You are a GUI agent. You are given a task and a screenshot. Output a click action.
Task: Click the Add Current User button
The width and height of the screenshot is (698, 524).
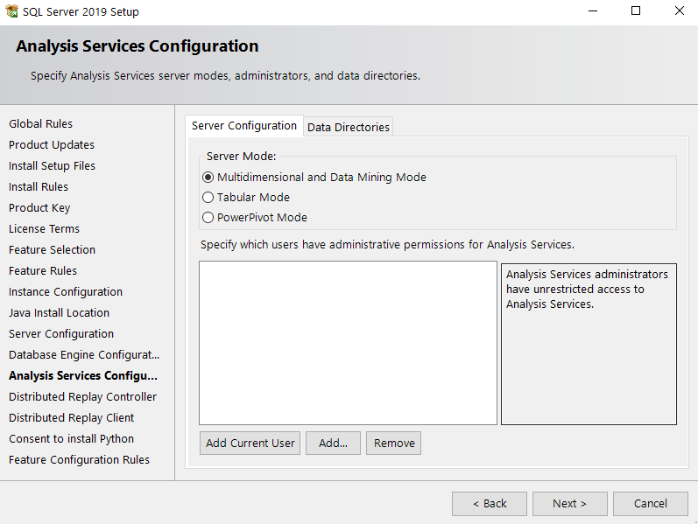[250, 443]
